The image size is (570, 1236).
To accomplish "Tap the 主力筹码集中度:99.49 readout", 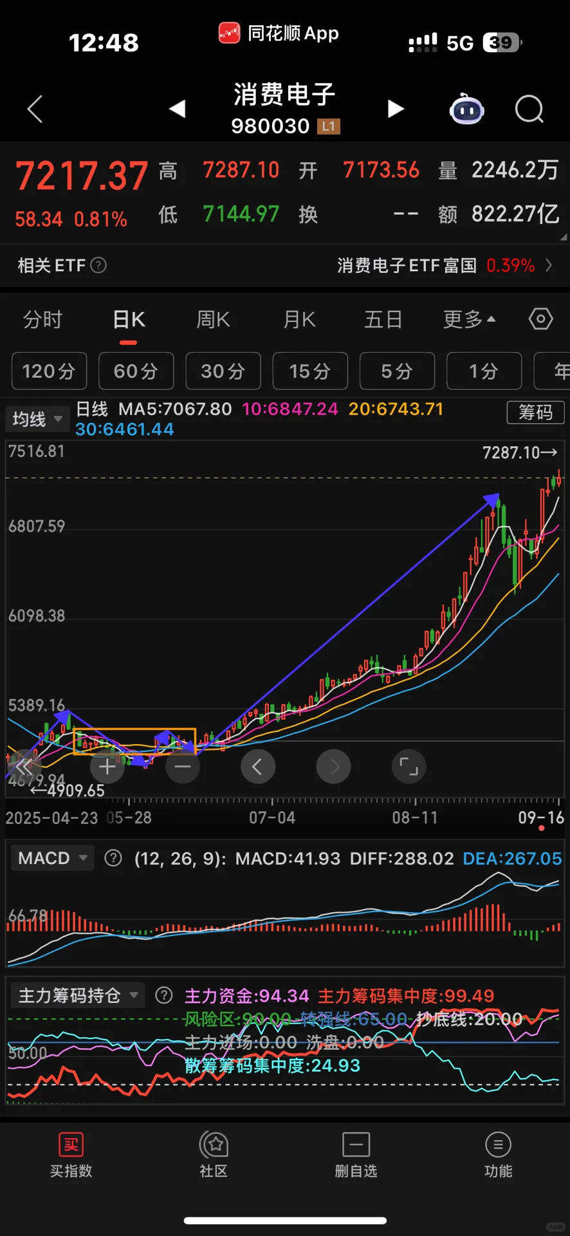I will click(406, 996).
